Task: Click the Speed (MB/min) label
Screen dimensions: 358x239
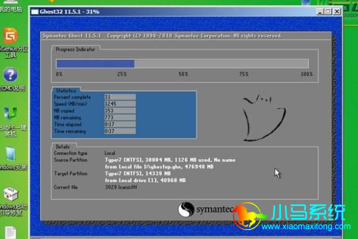Action: [70, 104]
